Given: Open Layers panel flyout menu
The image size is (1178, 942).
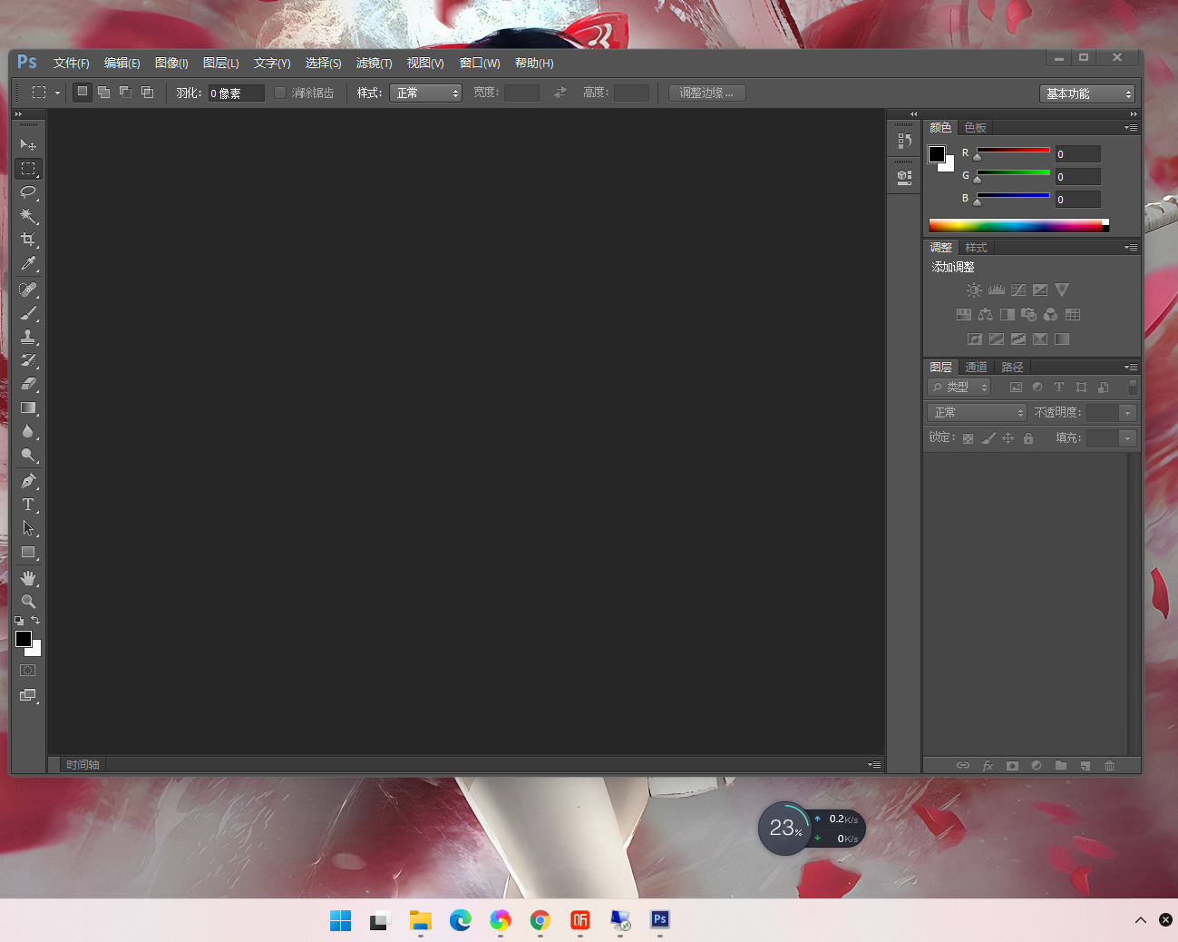Looking at the screenshot, I should [x=1131, y=367].
